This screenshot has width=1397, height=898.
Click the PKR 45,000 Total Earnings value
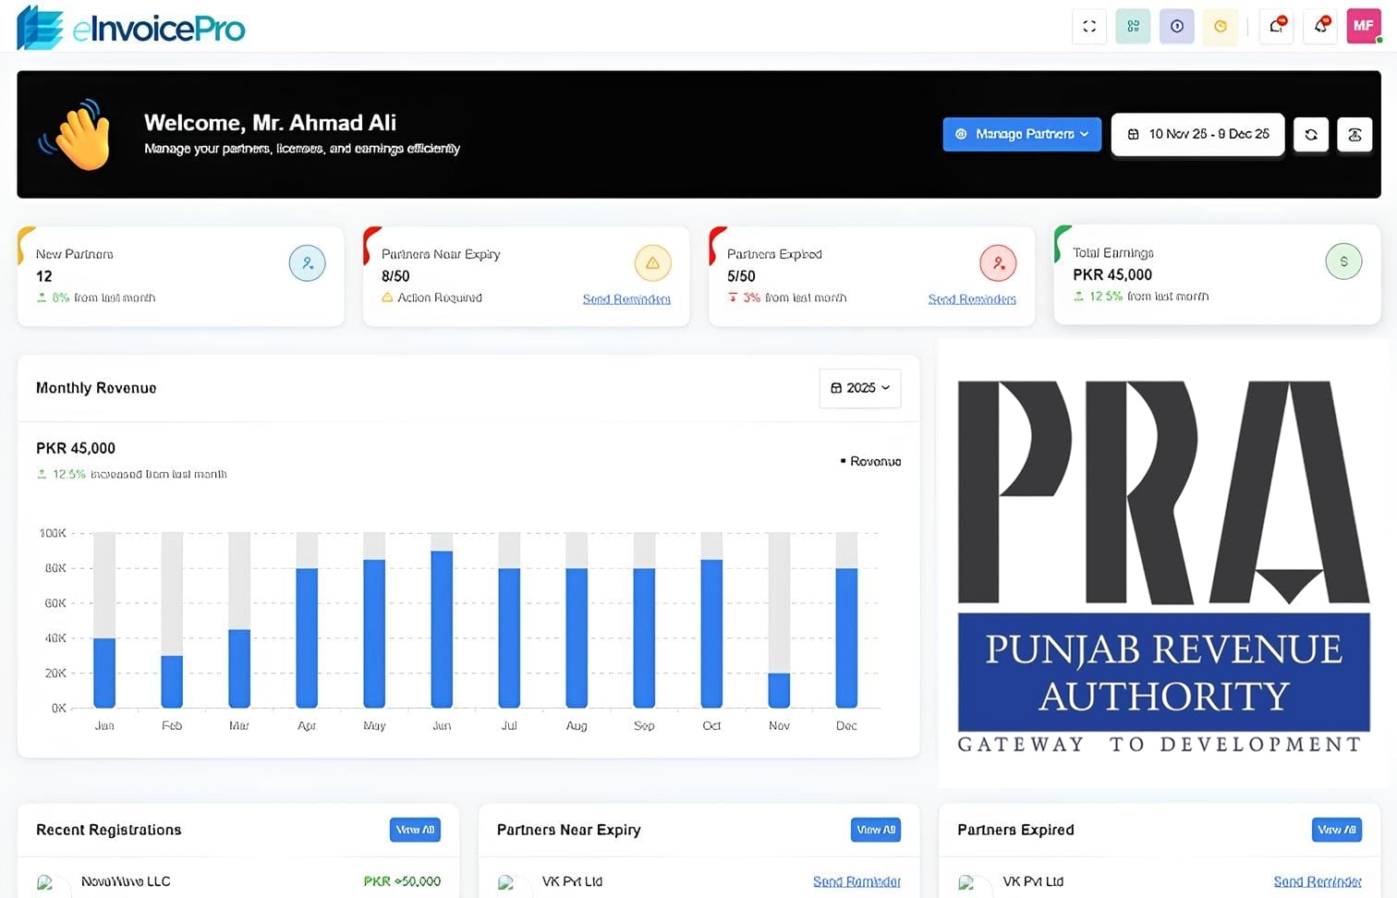tap(1112, 274)
